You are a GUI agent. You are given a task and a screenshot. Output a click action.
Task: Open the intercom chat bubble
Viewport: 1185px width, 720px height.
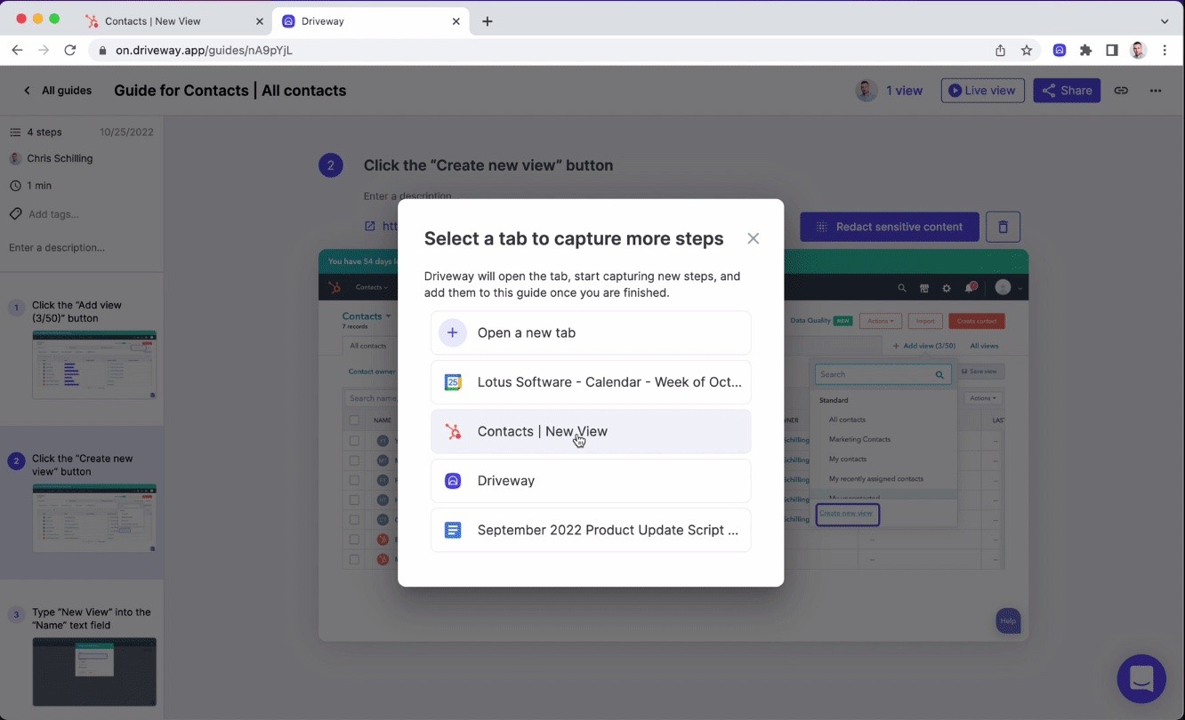[1141, 678]
